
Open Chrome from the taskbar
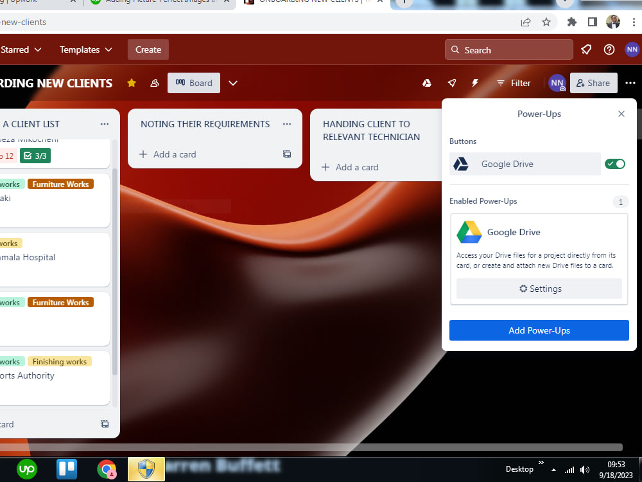pos(107,469)
